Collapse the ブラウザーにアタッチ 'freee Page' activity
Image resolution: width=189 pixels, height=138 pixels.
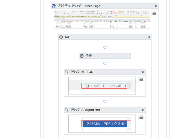click(x=156, y=6)
